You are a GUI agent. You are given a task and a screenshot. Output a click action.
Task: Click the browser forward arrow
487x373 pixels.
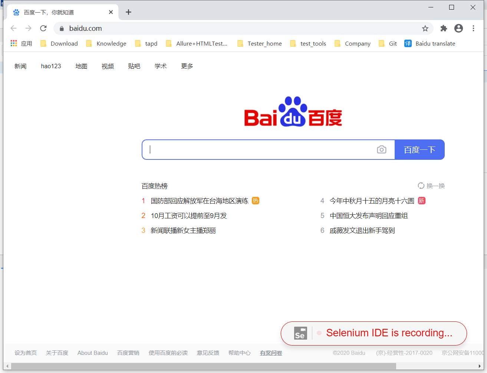tap(29, 28)
